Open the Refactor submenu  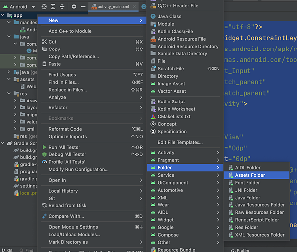[x=92, y=107]
